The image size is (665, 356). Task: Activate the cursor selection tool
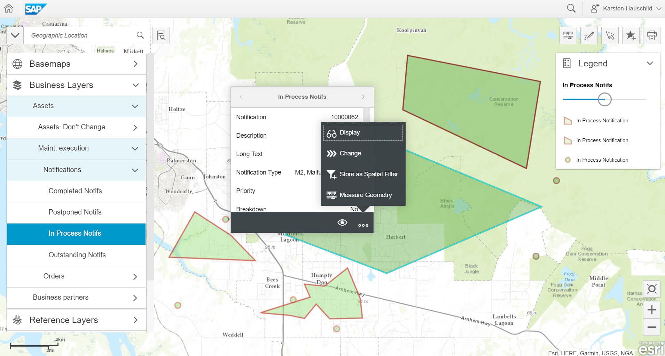pos(610,35)
